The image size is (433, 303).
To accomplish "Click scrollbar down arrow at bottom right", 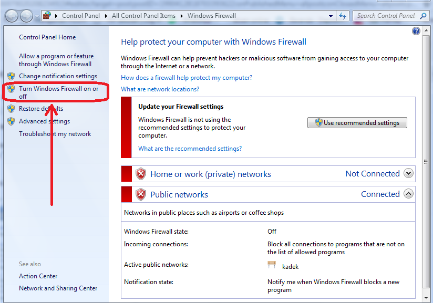I will click(426, 298).
